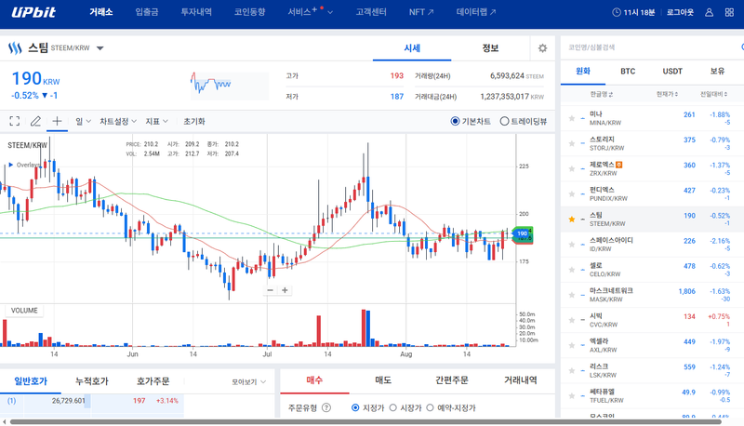Open 입출금 menu
Screen dimensions: 744x426
click(147, 12)
